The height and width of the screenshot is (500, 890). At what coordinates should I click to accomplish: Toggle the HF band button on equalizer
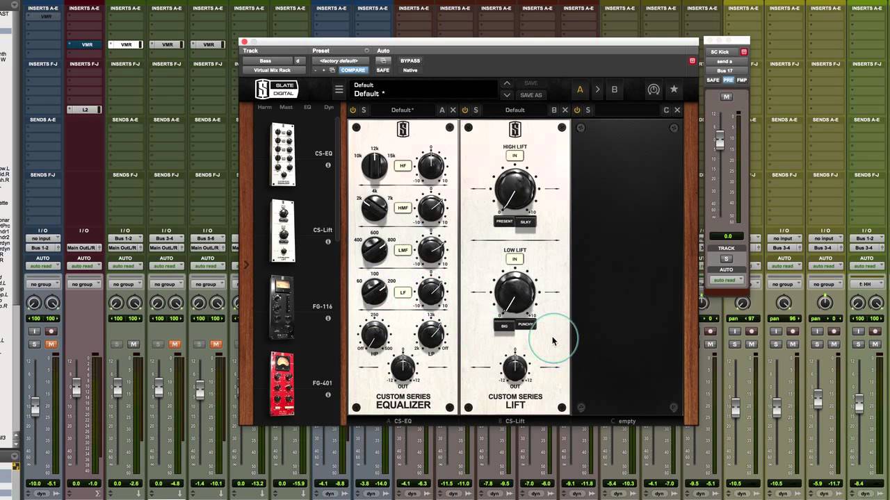pos(403,165)
